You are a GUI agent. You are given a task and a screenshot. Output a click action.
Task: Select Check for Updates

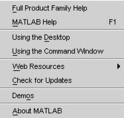(x=62, y=80)
